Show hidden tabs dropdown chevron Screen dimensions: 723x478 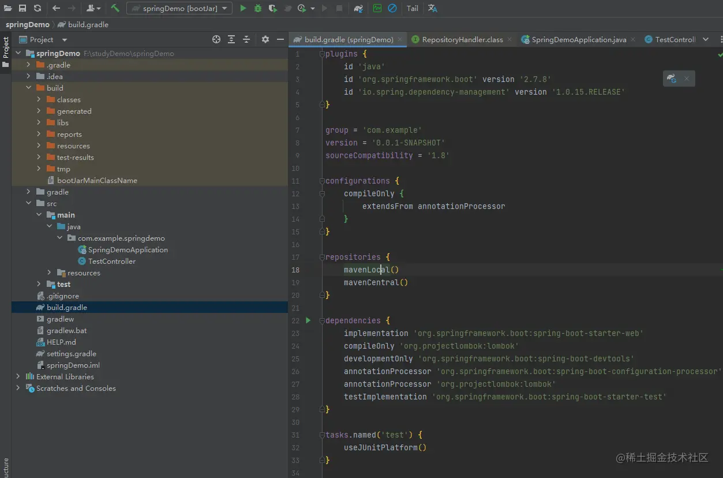(706, 39)
